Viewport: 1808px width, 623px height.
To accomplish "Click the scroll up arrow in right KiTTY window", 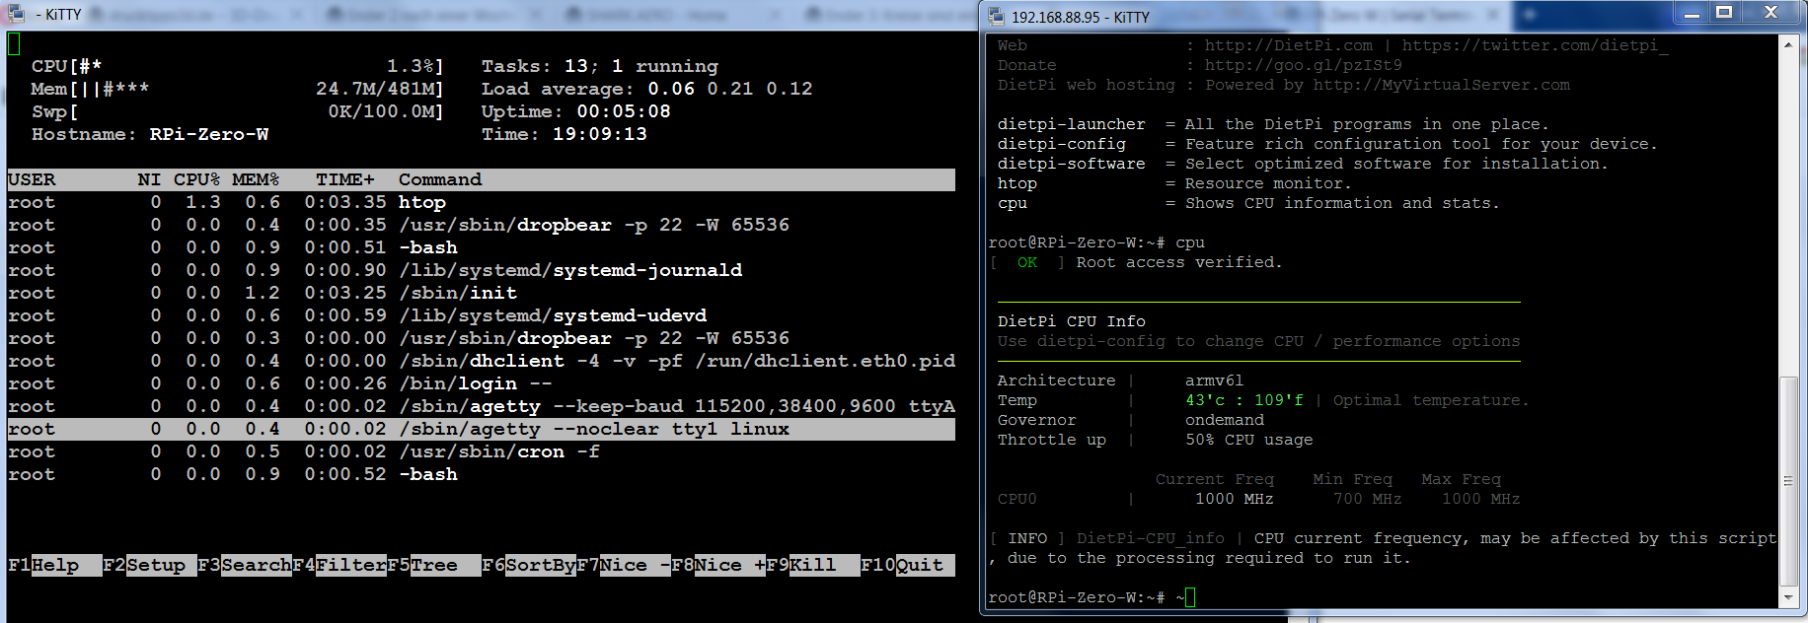I will click(x=1787, y=44).
